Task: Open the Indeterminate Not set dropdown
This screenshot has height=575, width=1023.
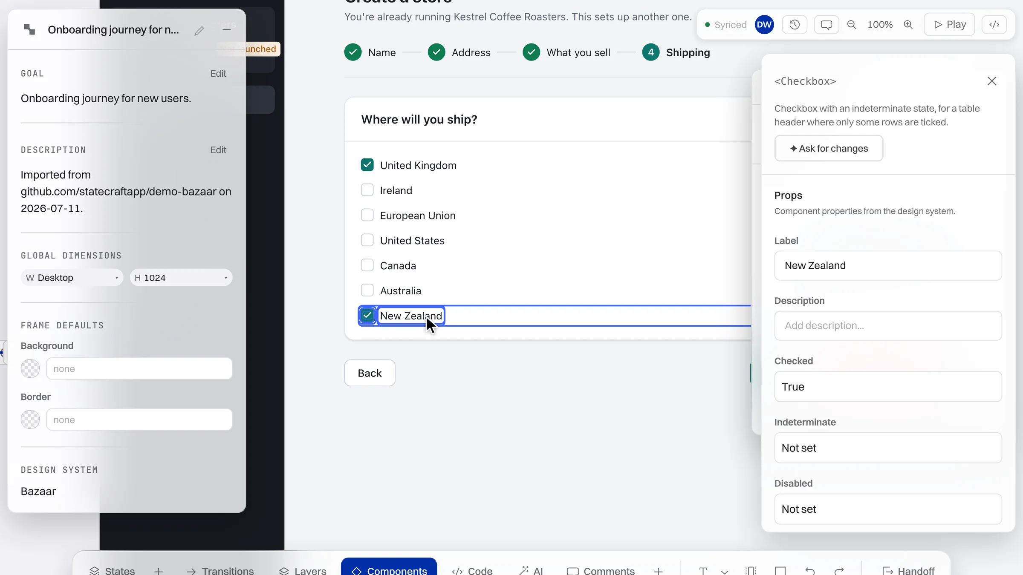Action: (x=888, y=448)
